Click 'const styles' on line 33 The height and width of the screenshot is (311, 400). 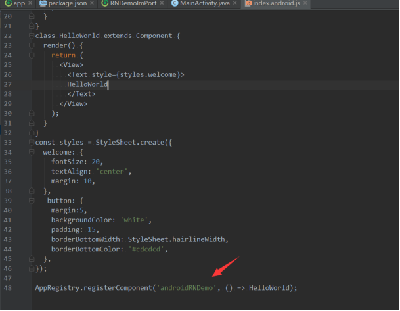point(59,143)
